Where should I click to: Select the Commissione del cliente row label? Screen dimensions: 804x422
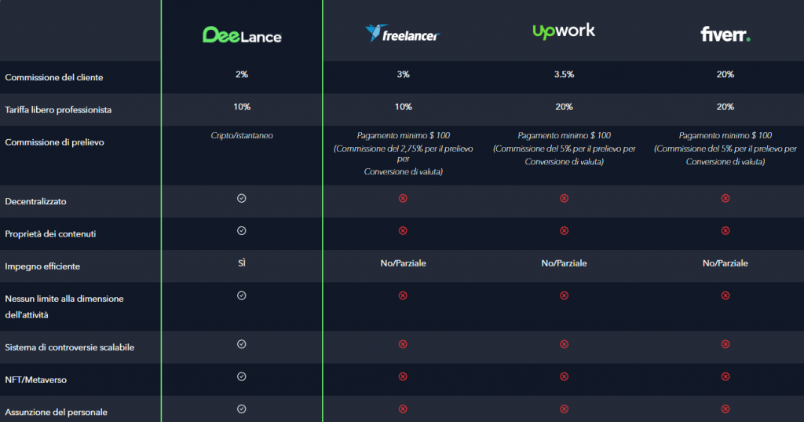tap(54, 78)
